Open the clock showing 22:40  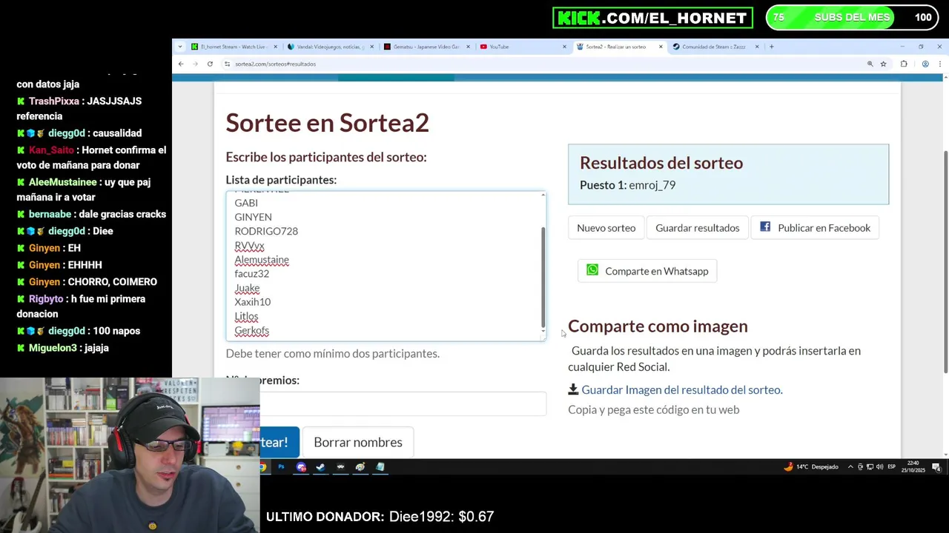click(912, 467)
